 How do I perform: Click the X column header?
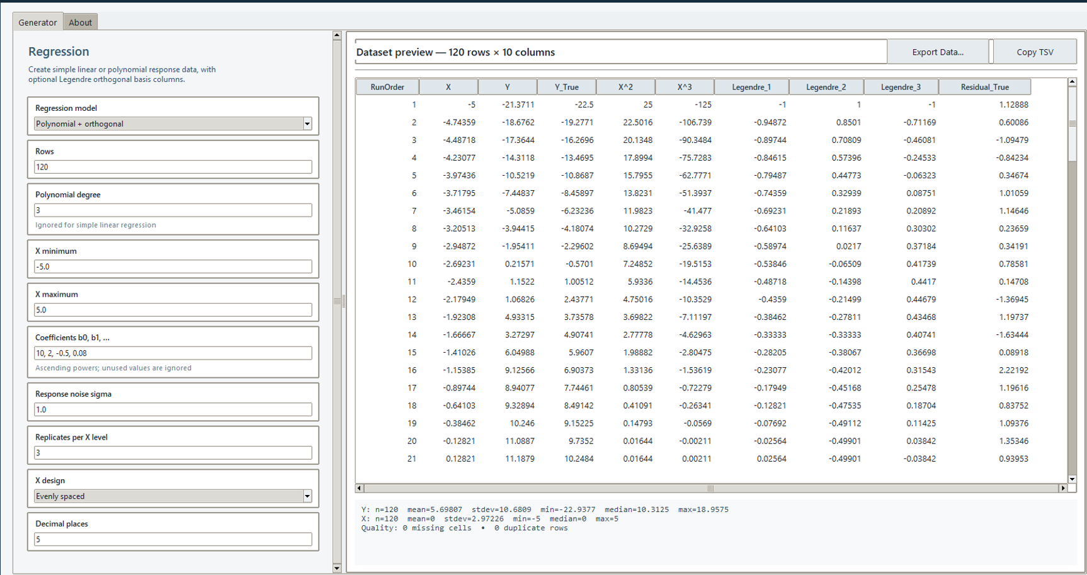[x=448, y=87]
